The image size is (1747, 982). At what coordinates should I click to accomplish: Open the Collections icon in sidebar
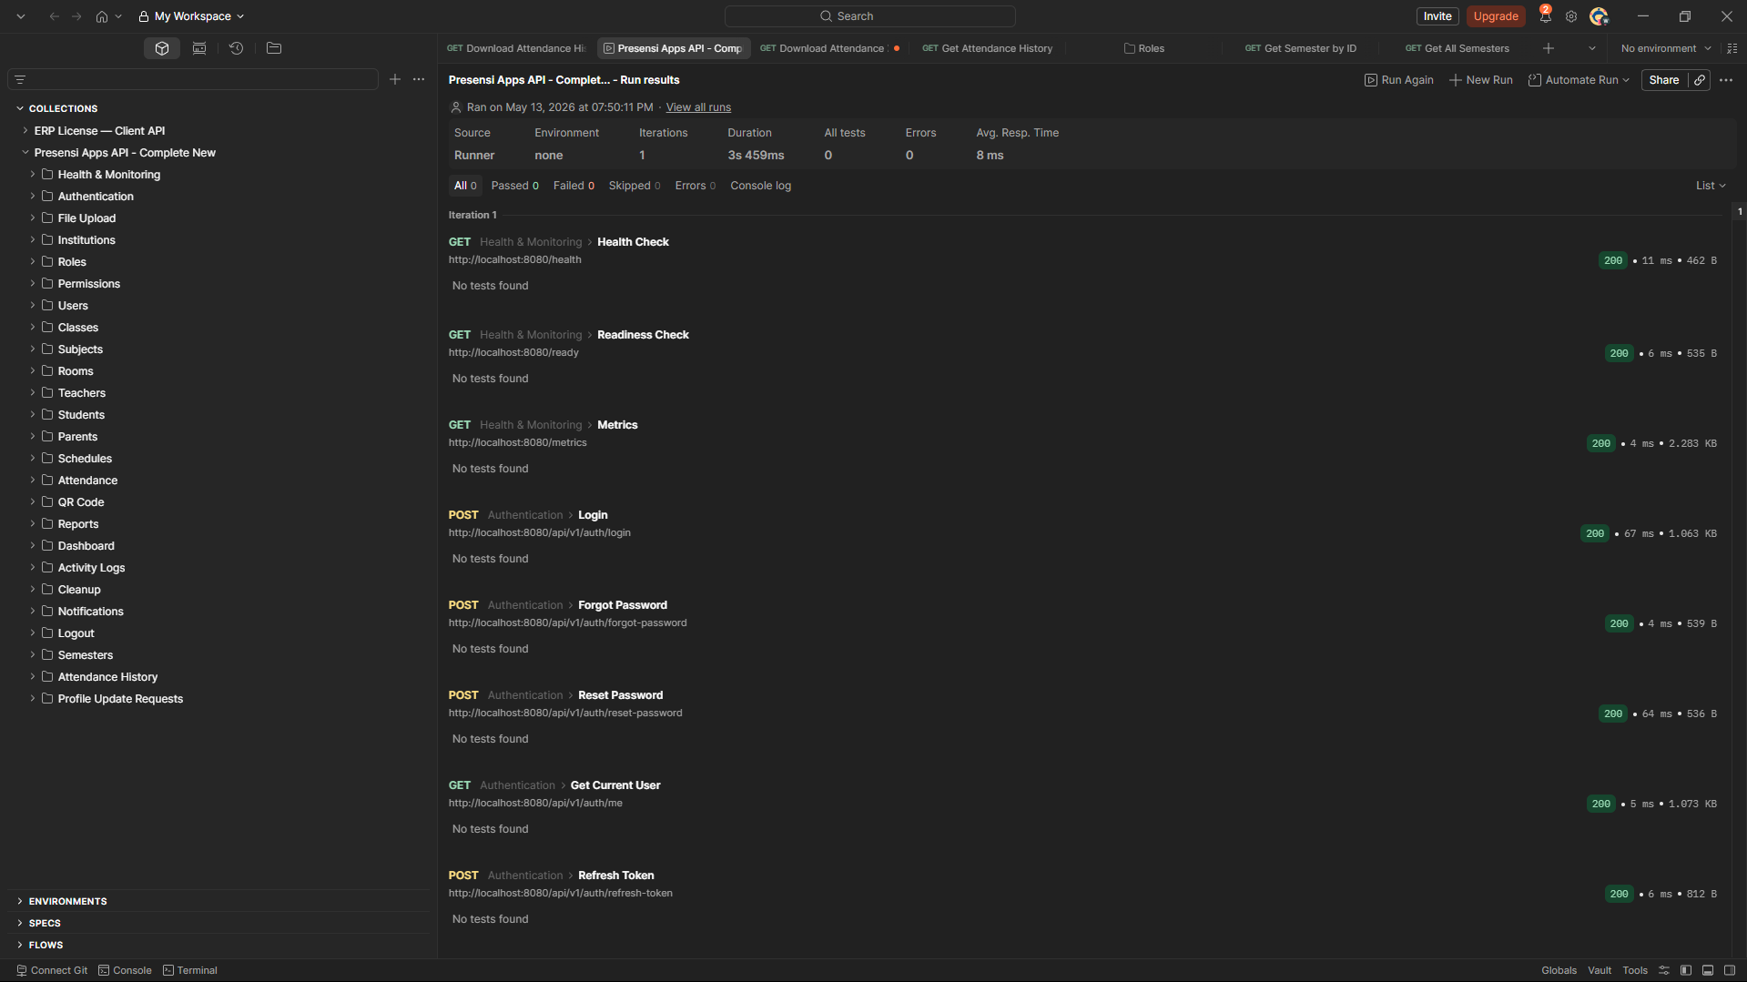click(162, 48)
